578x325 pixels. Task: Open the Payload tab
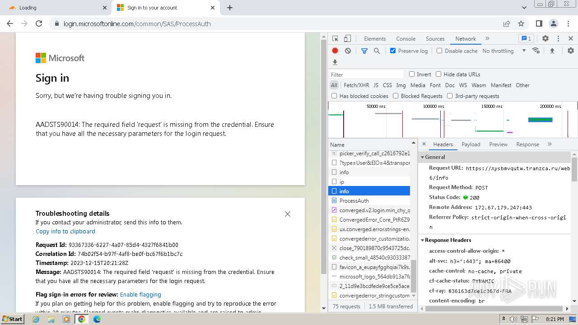click(471, 144)
